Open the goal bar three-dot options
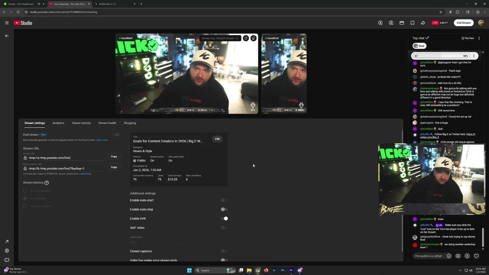The image size is (489, 275). (474, 56)
